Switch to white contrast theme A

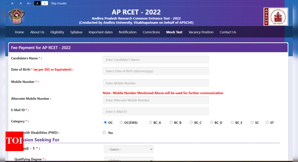(45, 3)
